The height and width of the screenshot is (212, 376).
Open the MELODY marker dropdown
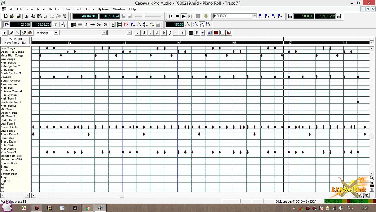254,16
